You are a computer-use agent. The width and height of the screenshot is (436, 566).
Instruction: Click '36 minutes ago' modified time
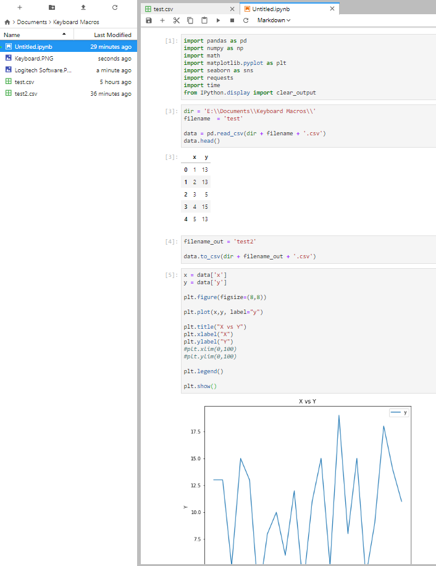pos(111,93)
